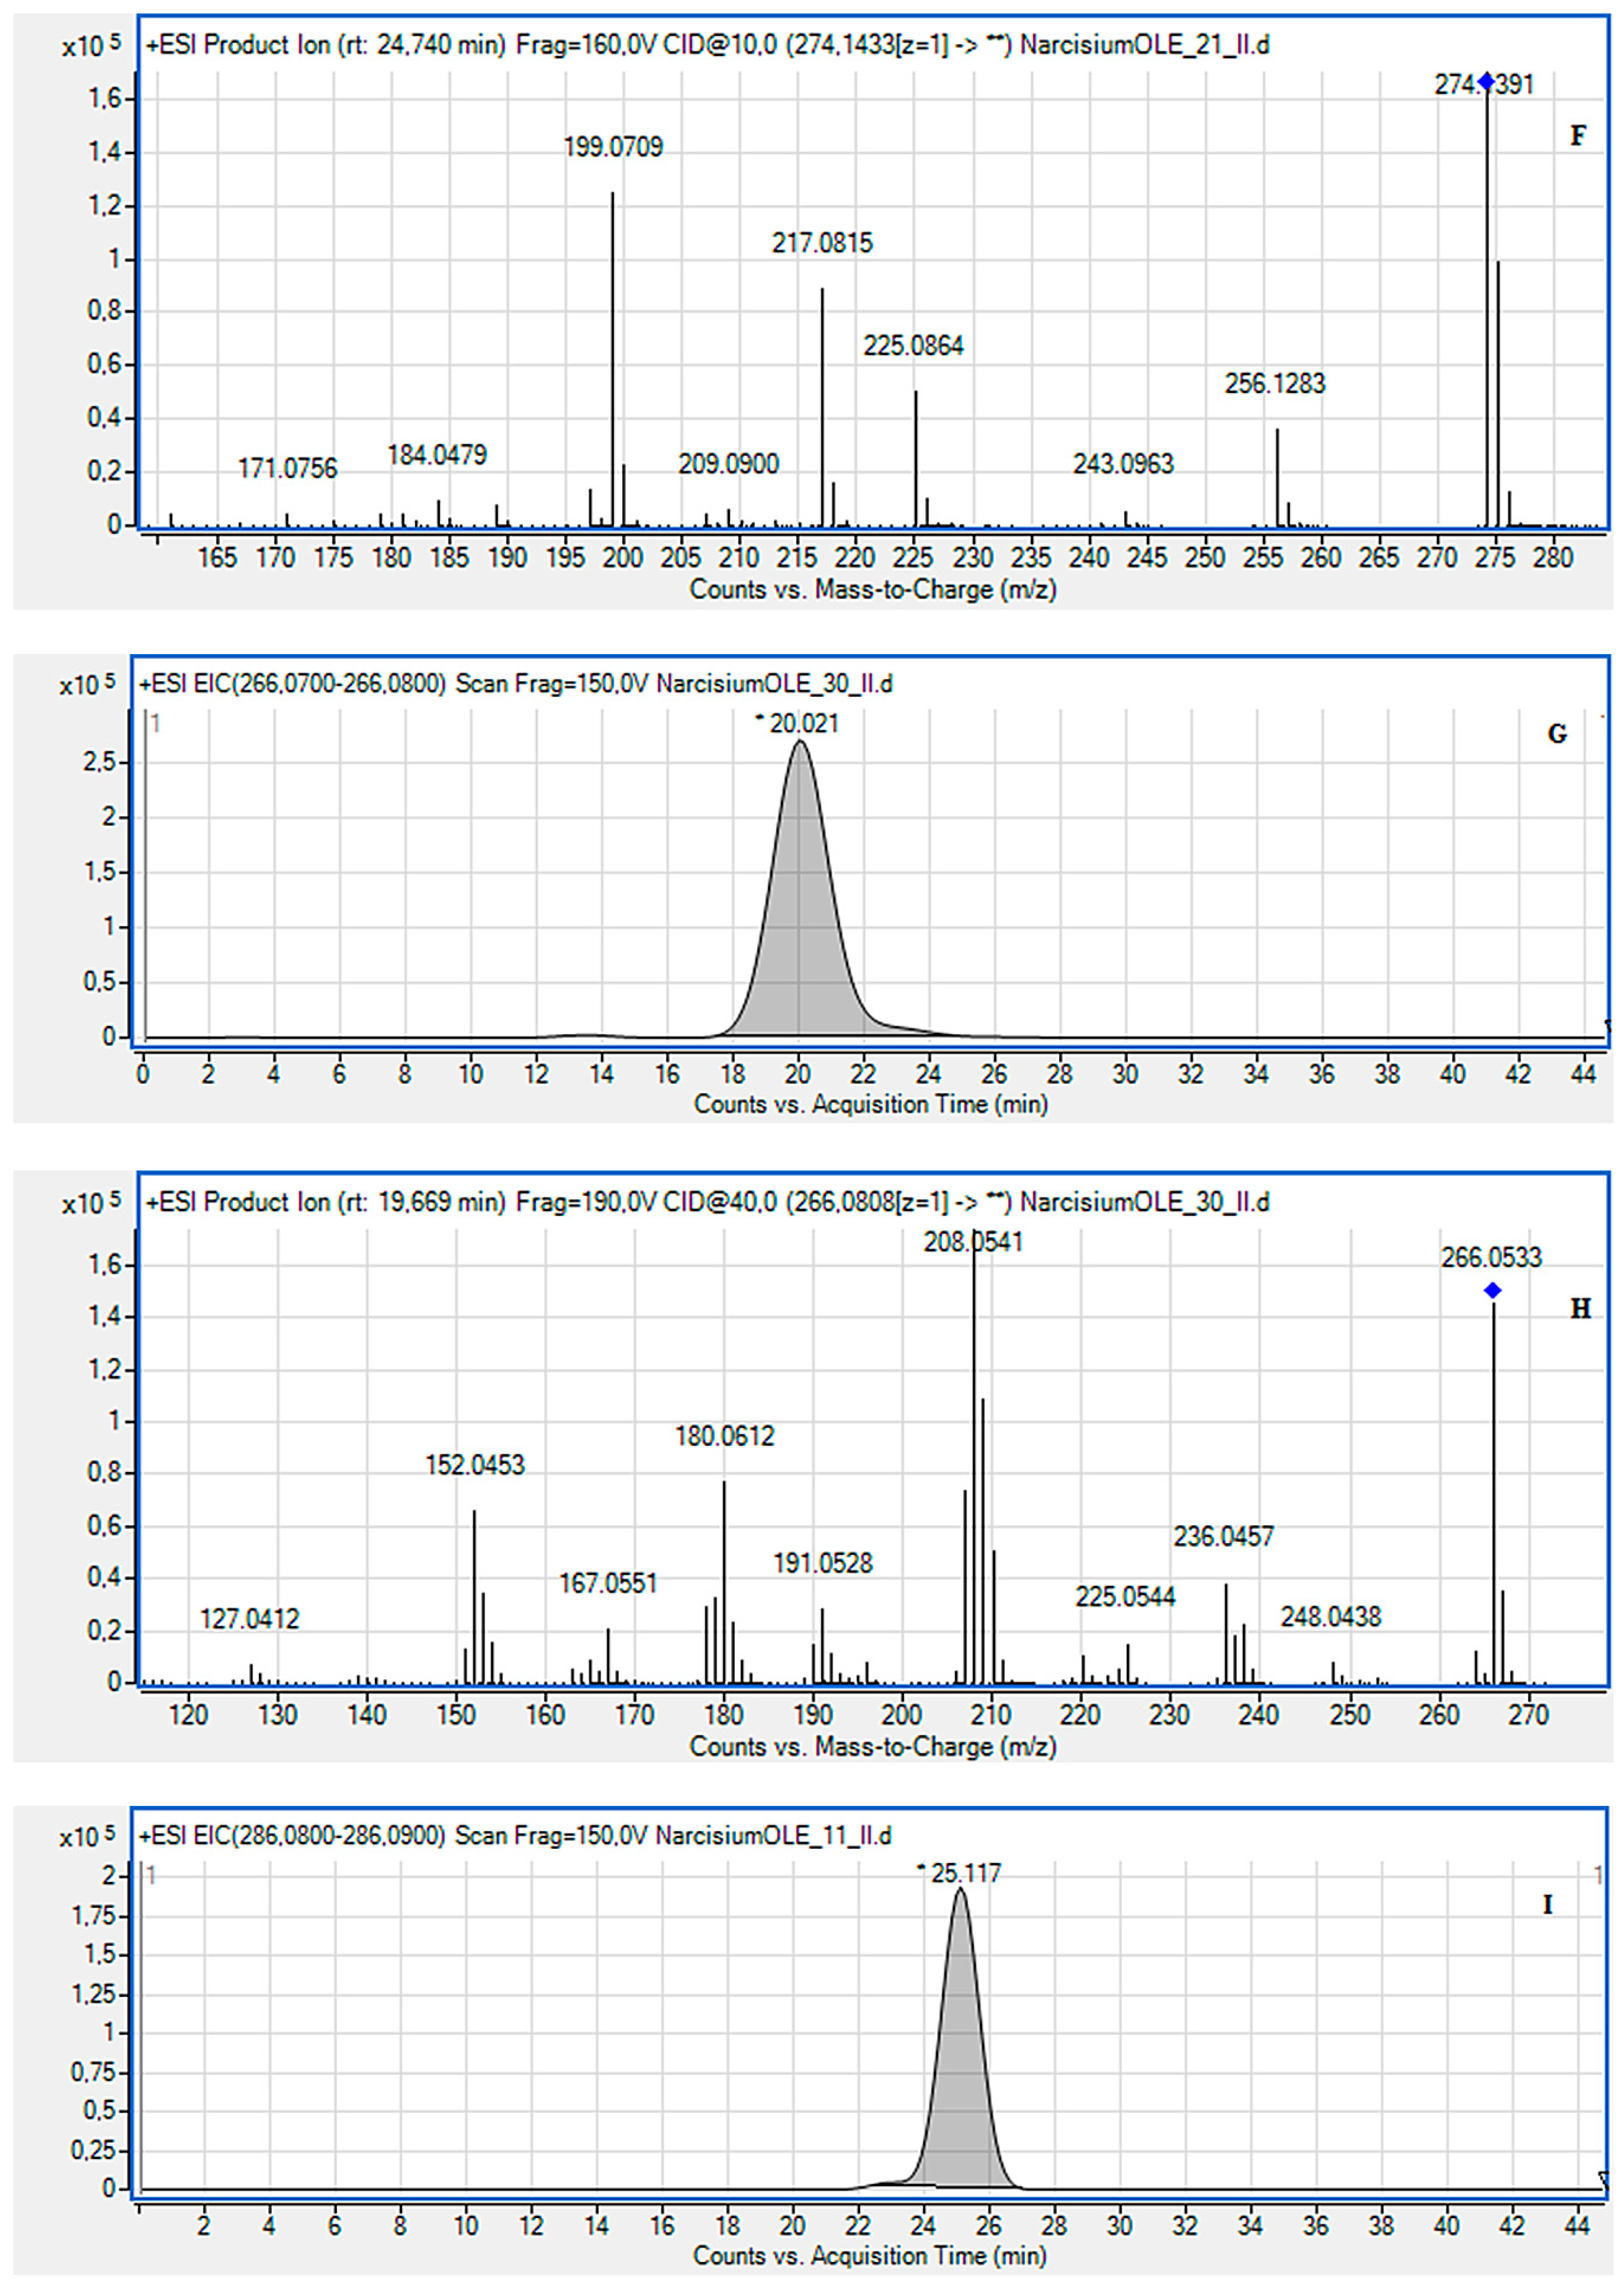Select the 217.0815 peak label
The image size is (1624, 2288).
click(x=822, y=243)
